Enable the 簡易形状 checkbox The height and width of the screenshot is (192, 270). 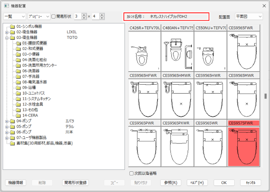[53, 16]
